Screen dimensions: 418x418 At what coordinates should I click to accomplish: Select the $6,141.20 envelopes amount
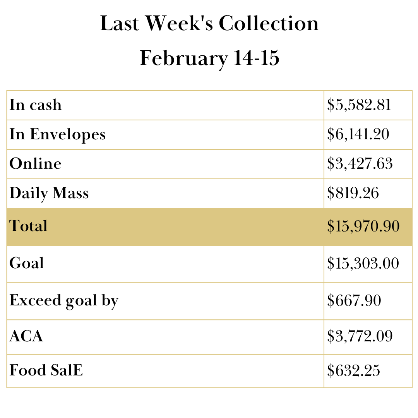click(x=358, y=134)
